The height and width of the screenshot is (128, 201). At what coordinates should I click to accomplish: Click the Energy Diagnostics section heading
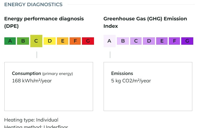[x=33, y=5]
